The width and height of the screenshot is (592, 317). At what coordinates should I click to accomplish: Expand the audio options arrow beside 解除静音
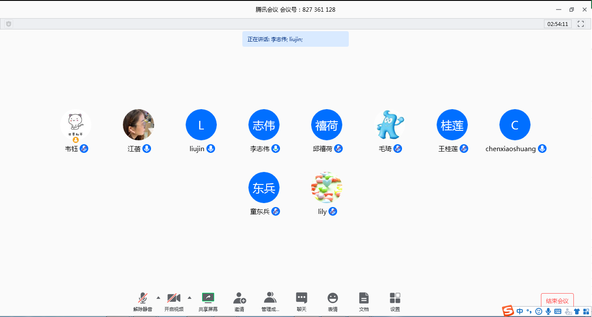[x=158, y=298]
